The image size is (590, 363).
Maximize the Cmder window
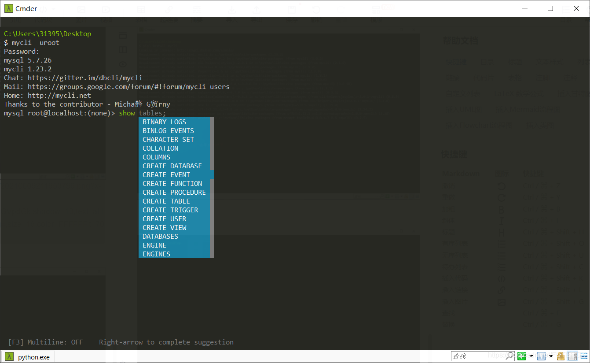click(550, 8)
